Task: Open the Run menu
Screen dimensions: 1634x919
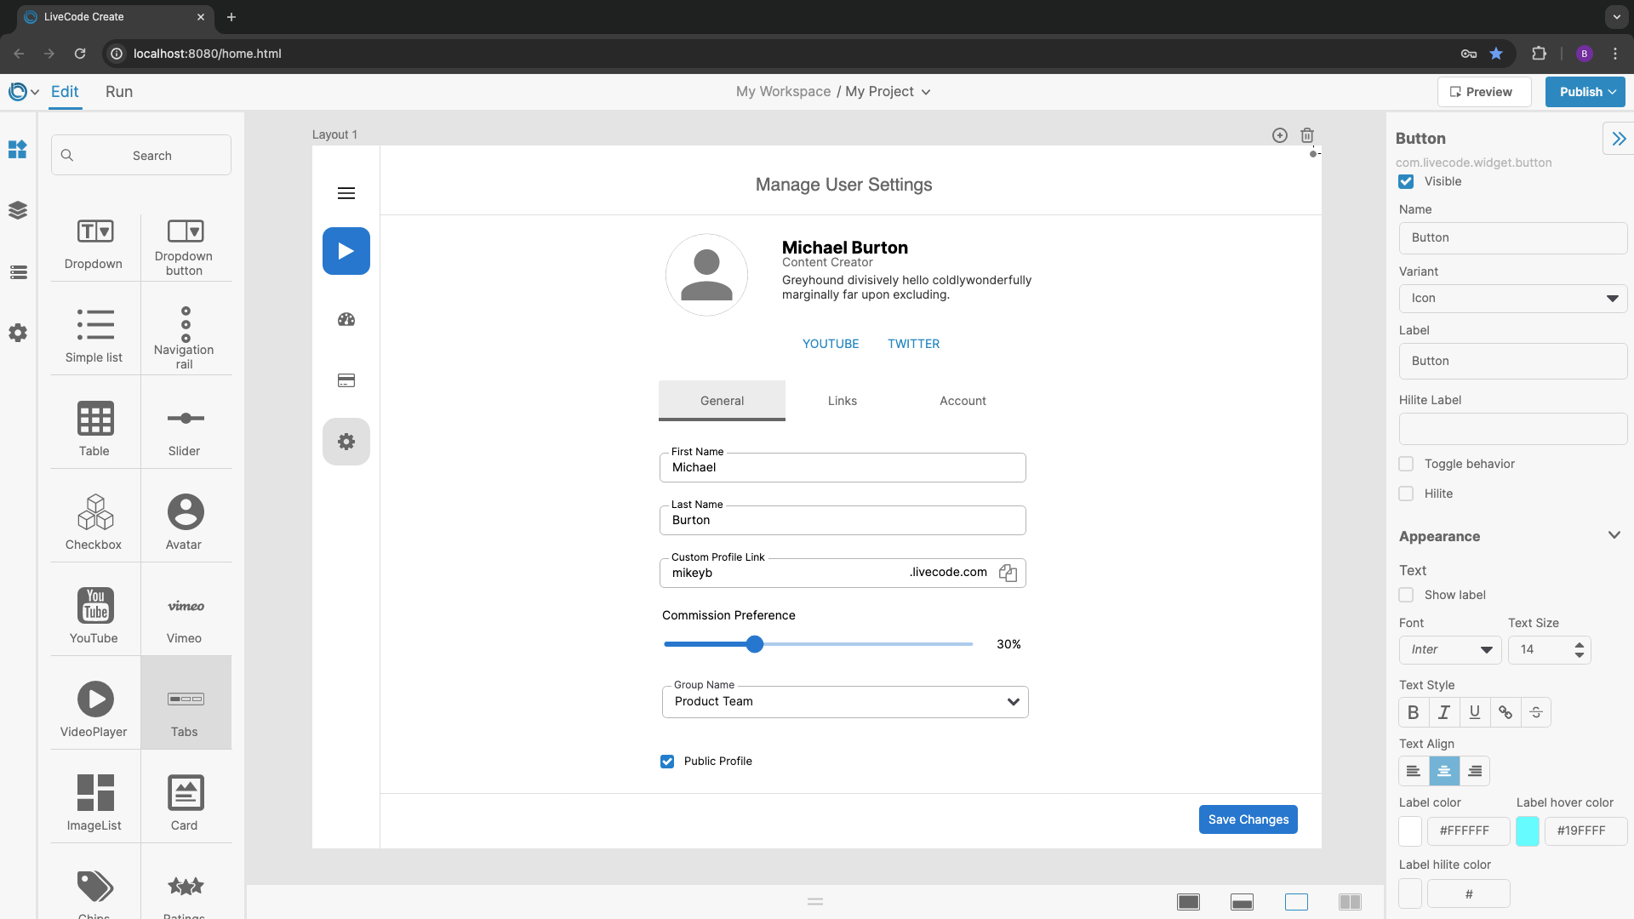Action: (x=119, y=92)
